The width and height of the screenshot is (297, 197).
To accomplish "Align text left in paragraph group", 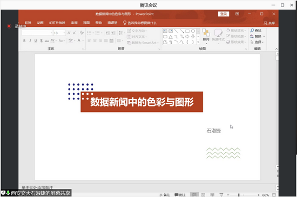I will pos(89,40).
